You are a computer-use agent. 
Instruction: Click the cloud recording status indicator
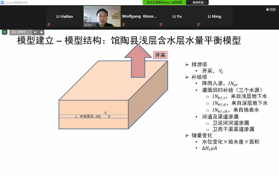click(20, 32)
